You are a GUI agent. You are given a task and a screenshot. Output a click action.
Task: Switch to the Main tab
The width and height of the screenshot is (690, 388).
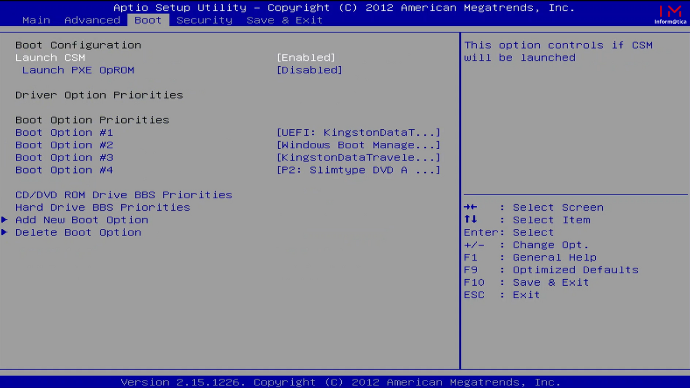click(x=36, y=20)
